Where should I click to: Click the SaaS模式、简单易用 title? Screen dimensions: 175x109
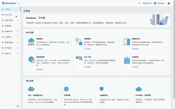click(143, 95)
